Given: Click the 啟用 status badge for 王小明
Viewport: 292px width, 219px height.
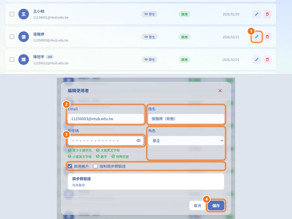Looking at the screenshot, I should (x=184, y=14).
